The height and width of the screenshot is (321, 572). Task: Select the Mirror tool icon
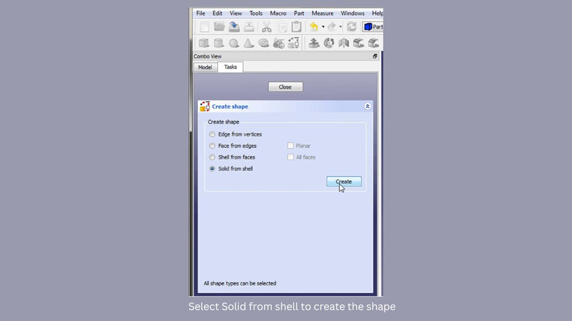click(344, 43)
